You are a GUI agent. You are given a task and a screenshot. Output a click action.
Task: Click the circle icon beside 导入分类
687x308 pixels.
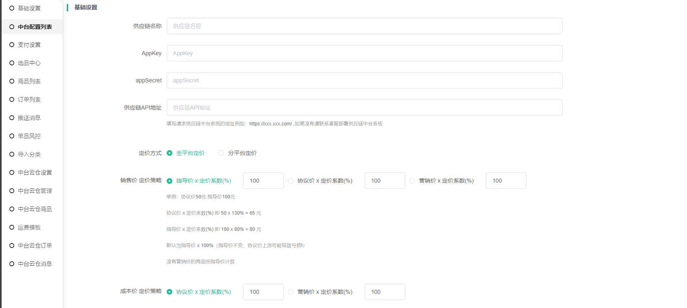click(12, 154)
